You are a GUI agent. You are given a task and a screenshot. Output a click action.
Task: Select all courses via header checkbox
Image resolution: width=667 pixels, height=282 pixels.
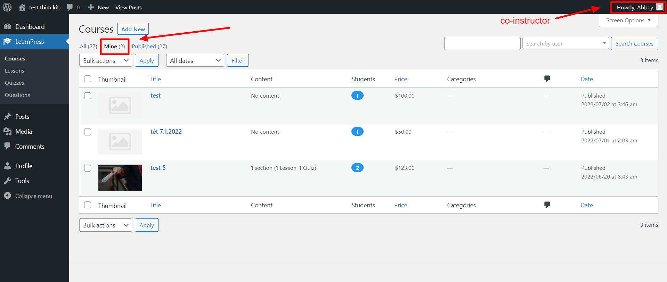[x=88, y=79]
